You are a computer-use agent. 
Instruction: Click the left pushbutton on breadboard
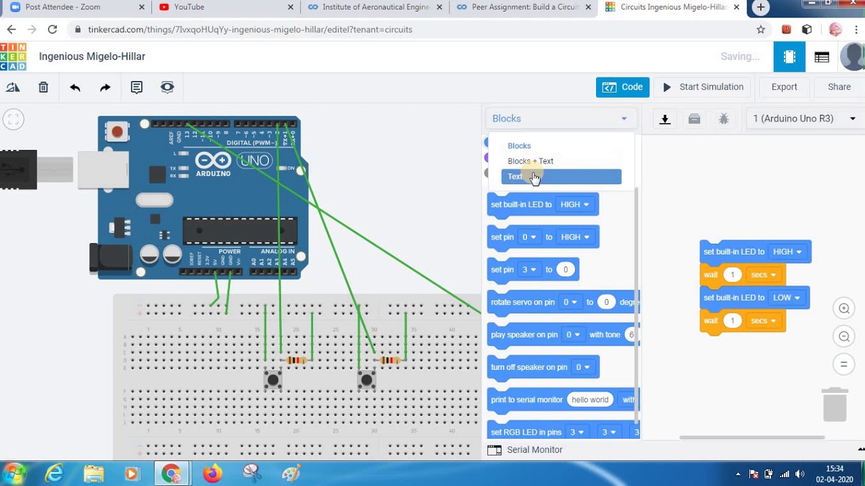point(272,380)
